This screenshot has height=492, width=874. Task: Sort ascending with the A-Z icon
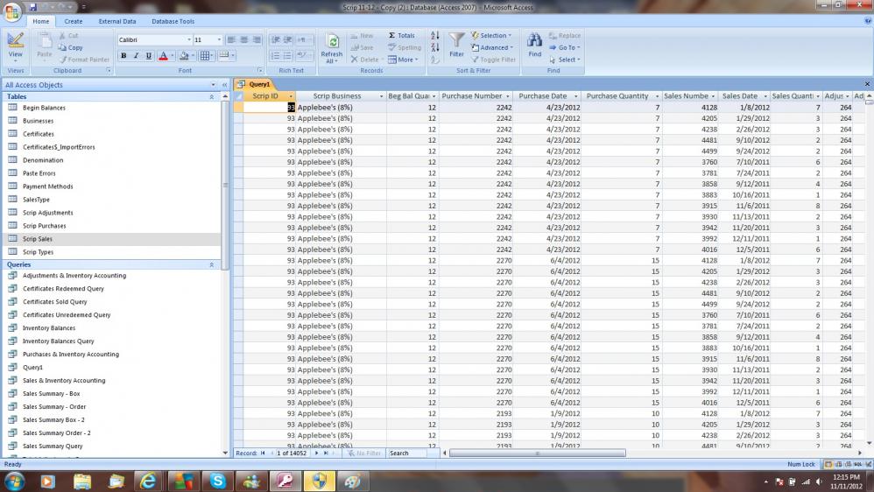[x=435, y=36]
